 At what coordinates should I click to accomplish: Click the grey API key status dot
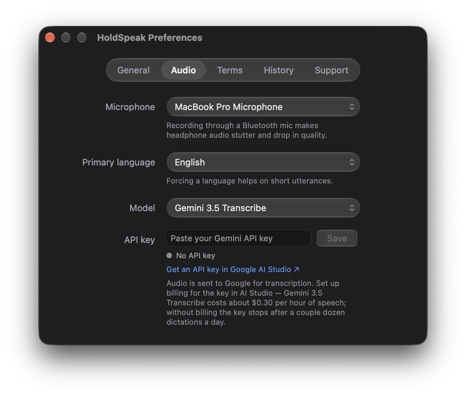(x=169, y=255)
